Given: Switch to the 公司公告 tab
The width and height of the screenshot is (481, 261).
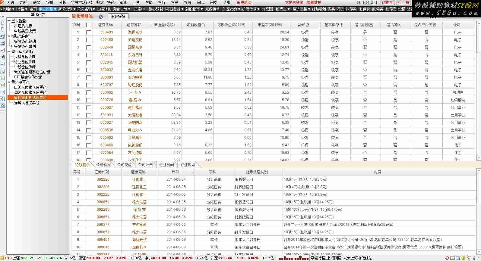Looking at the screenshot, I should pyautogui.click(x=145, y=165).
